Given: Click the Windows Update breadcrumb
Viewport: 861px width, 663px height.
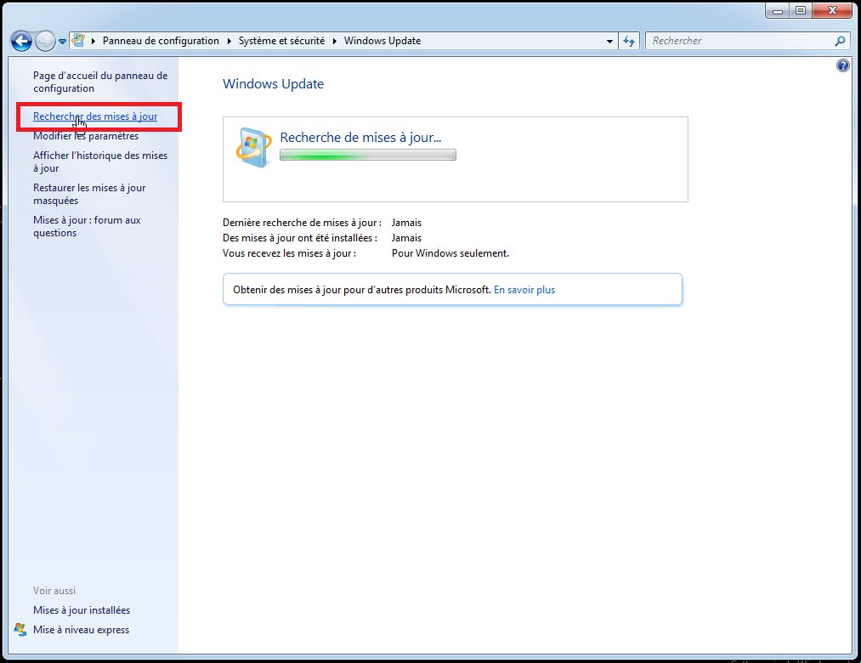Looking at the screenshot, I should coord(382,41).
